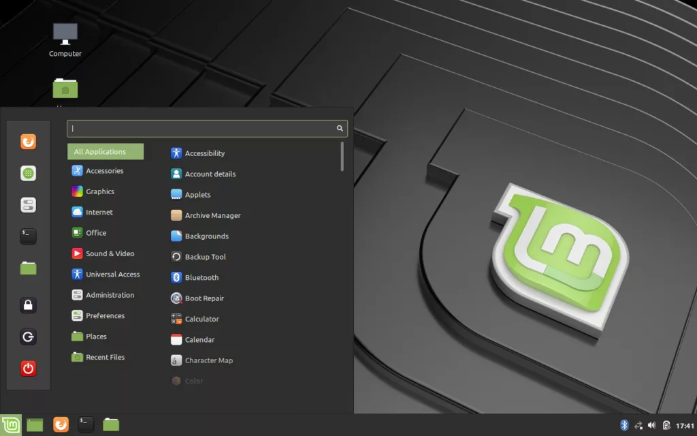Click the application list scrollbar
The height and width of the screenshot is (436, 697).
pos(342,156)
